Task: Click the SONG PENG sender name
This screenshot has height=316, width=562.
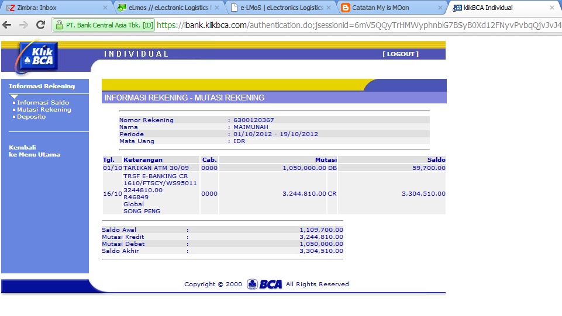Action: click(x=142, y=211)
